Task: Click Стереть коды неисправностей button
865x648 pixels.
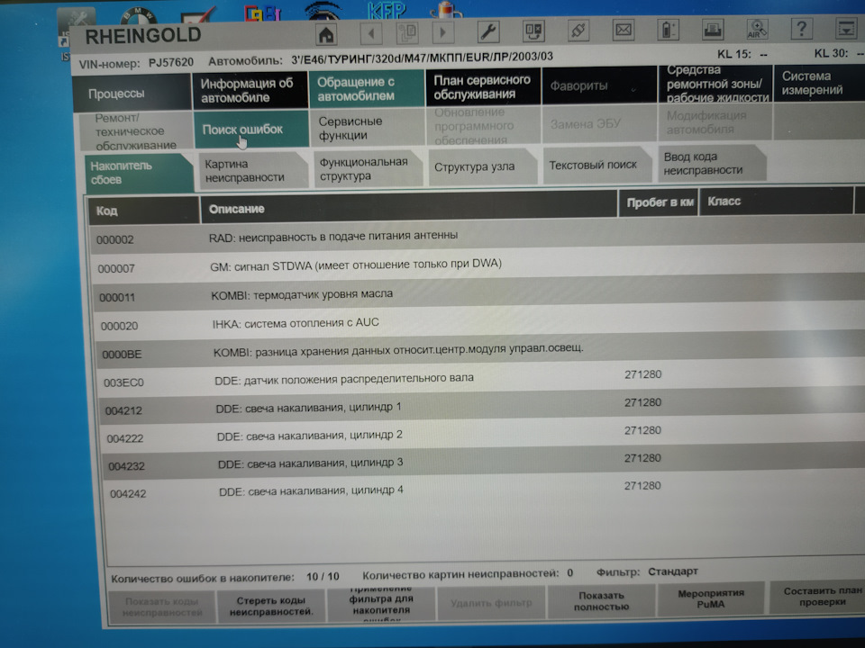Action: tap(271, 606)
